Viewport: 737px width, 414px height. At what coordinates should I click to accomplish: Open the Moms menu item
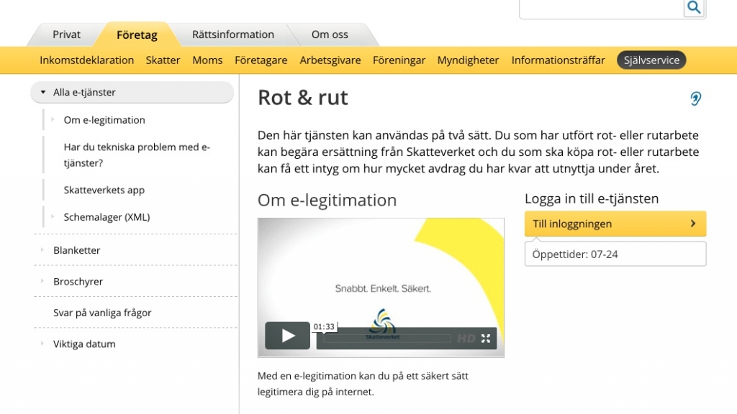pos(207,60)
